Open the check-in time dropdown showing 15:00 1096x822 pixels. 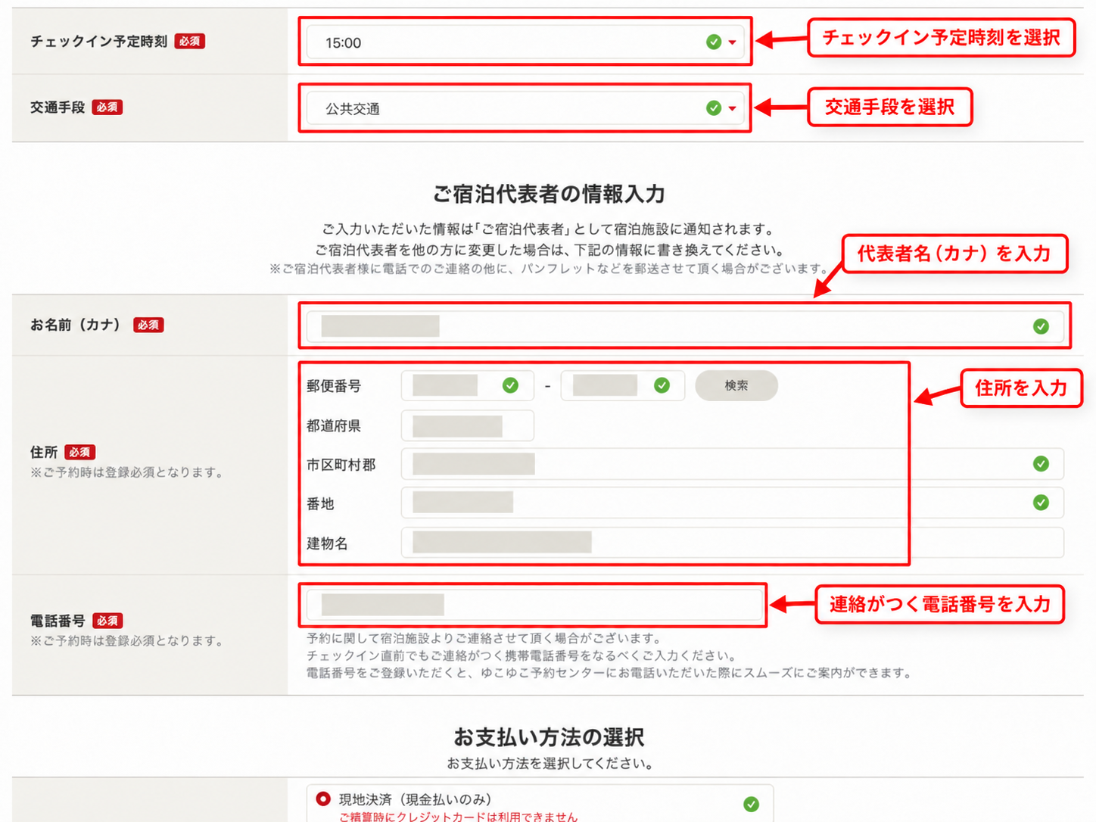coord(525,42)
